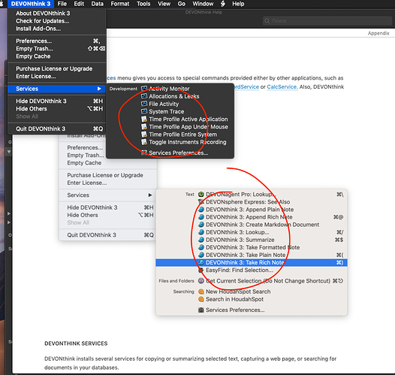
Task: Click the Create Markdown Document icon
Action: pos(201,225)
